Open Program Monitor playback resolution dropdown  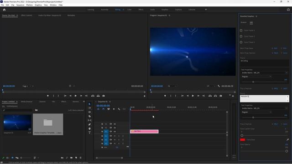[210, 86]
